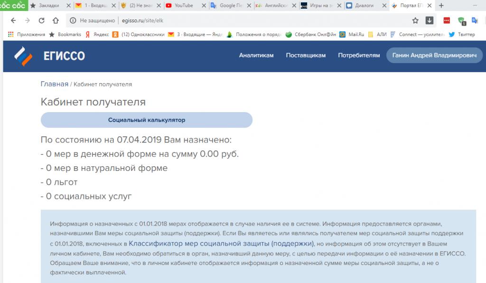Click the home icon in browser toolbar
Screen dimensions: 486x283
tap(56, 20)
